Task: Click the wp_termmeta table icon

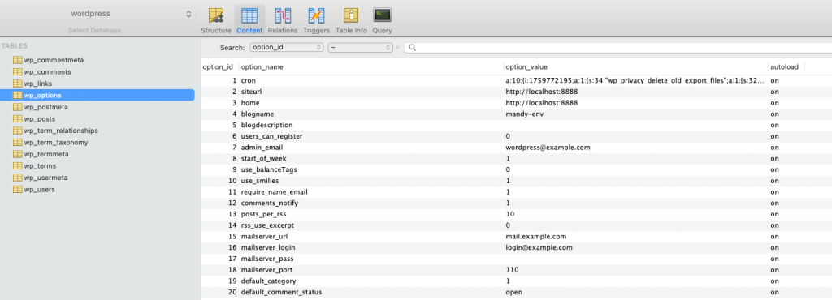Action: tap(18, 154)
